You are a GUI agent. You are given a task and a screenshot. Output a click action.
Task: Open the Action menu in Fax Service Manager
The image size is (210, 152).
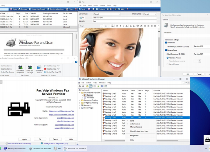(x=89, y=83)
